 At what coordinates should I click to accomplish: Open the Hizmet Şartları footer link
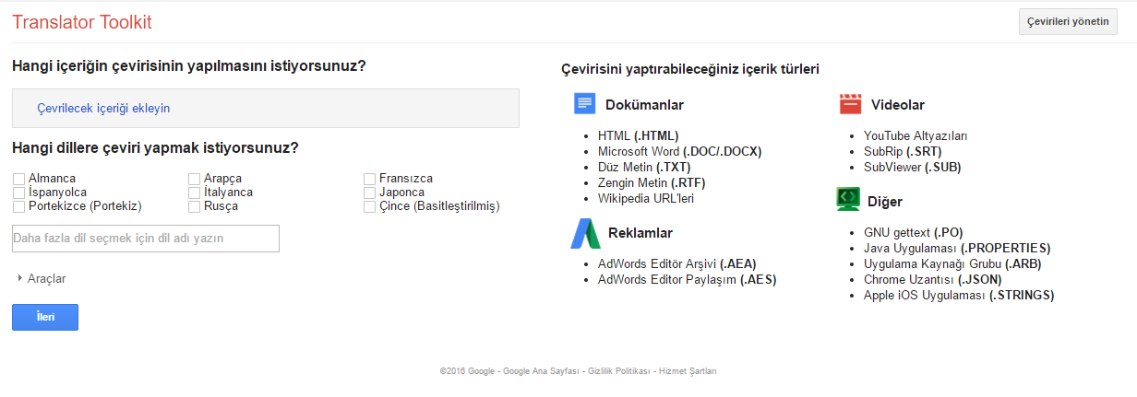click(688, 371)
